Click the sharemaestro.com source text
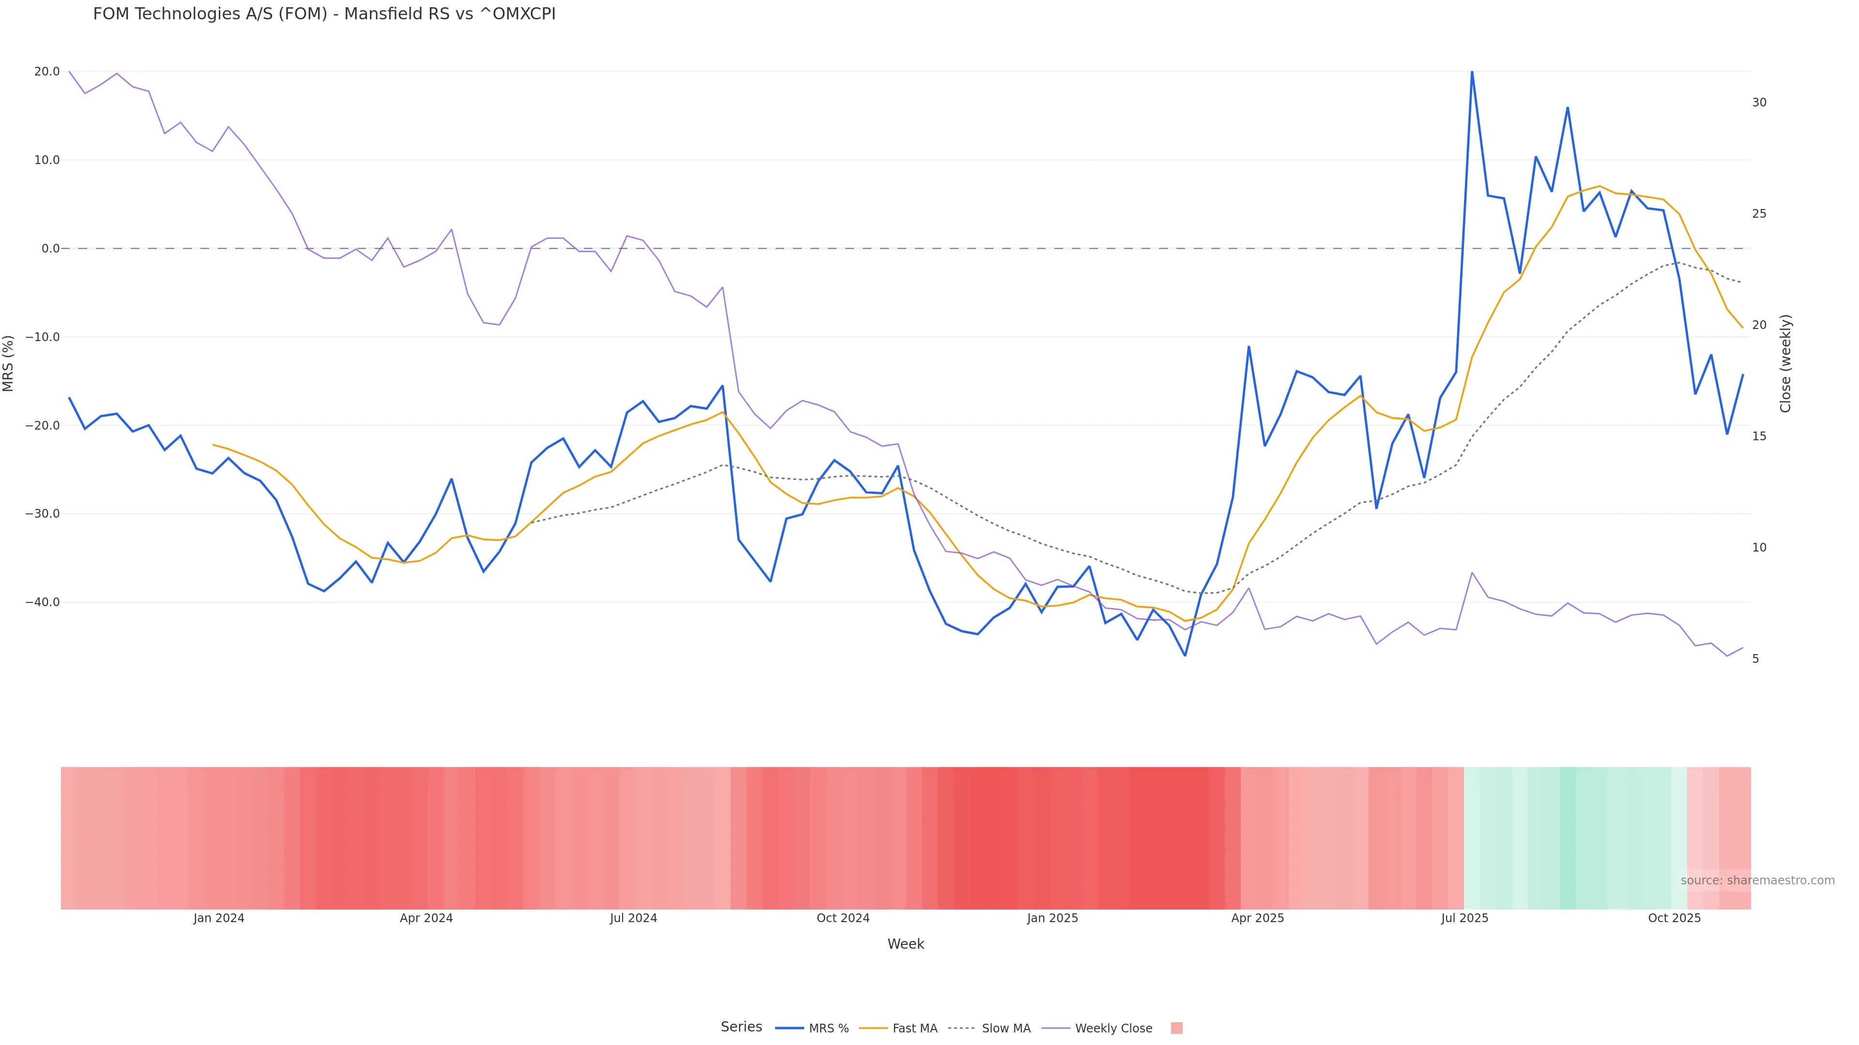This screenshot has width=1859, height=1045. [1756, 881]
